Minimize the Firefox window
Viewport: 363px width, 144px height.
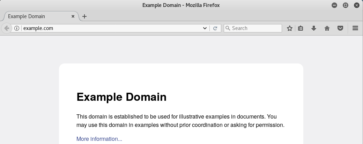[334, 5]
